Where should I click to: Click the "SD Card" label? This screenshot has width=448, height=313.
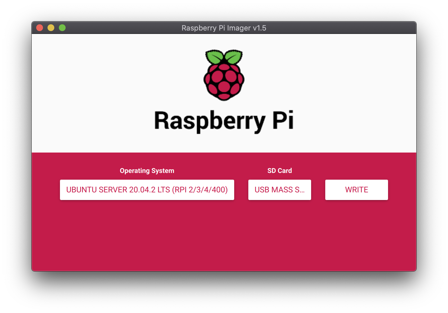pyautogui.click(x=279, y=171)
